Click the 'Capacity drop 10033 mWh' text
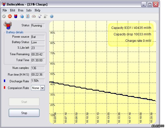 point(132,34)
